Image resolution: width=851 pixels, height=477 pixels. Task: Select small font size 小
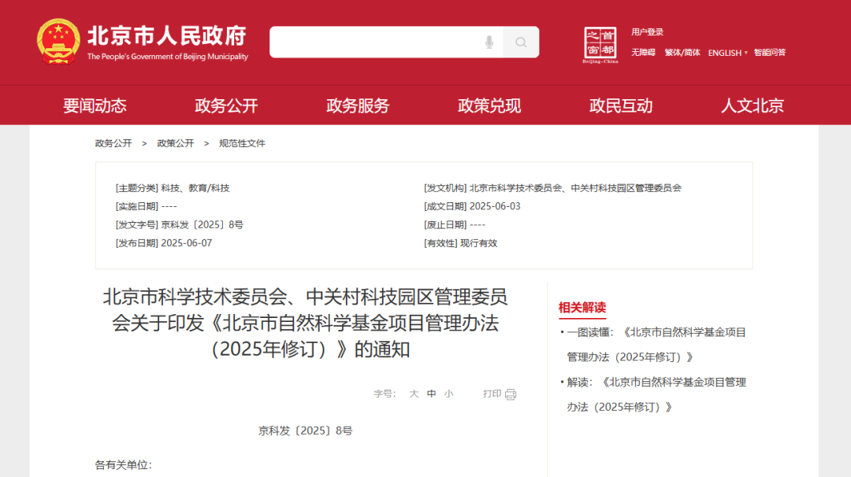point(448,394)
